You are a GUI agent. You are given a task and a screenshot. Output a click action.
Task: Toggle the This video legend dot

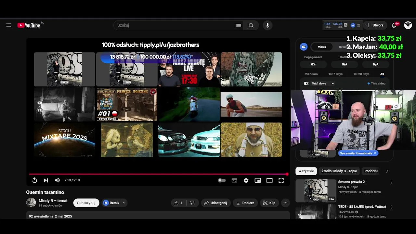[x=369, y=84]
